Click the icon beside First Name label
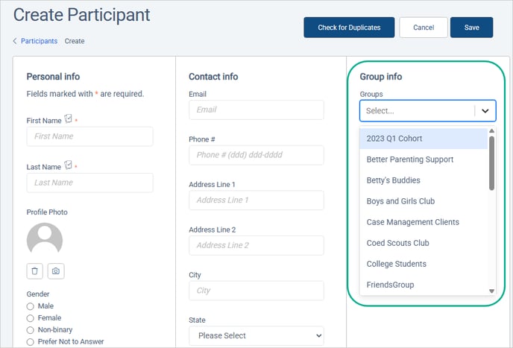The height and width of the screenshot is (348, 513). pyautogui.click(x=69, y=118)
